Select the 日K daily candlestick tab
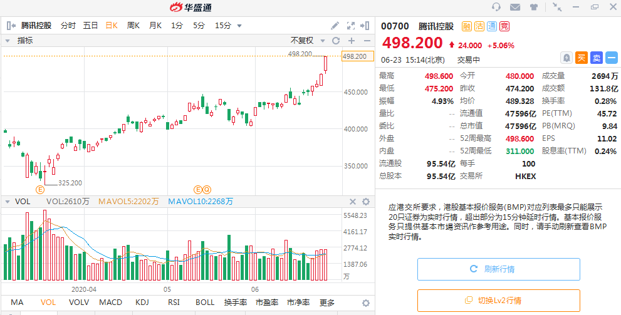 [x=112, y=26]
